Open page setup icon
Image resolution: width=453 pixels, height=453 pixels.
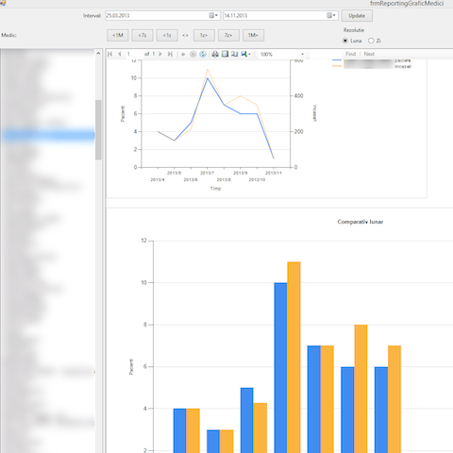pos(234,54)
